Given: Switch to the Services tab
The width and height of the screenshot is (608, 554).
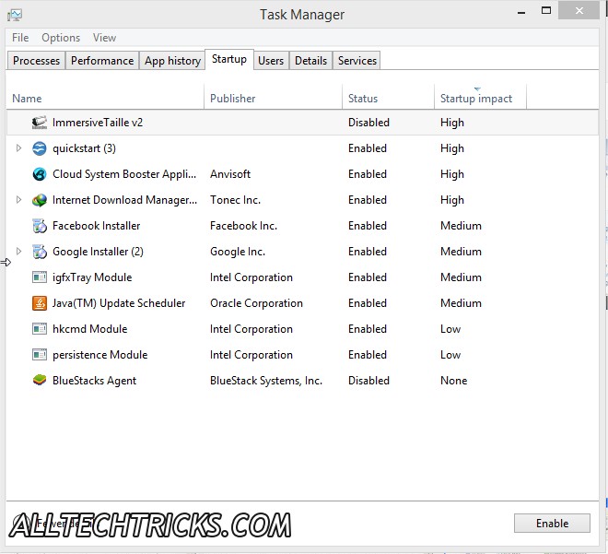Looking at the screenshot, I should 357,61.
